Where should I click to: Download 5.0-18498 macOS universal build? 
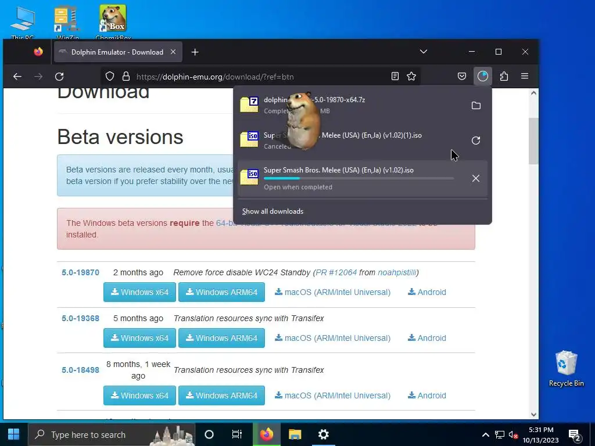pos(333,395)
